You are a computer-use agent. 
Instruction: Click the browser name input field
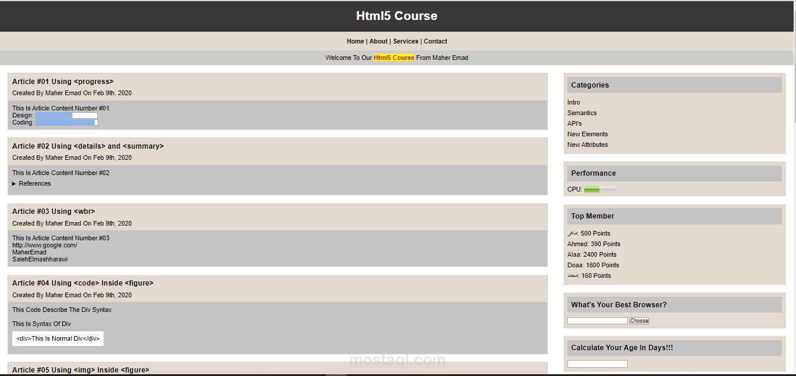[x=597, y=320]
